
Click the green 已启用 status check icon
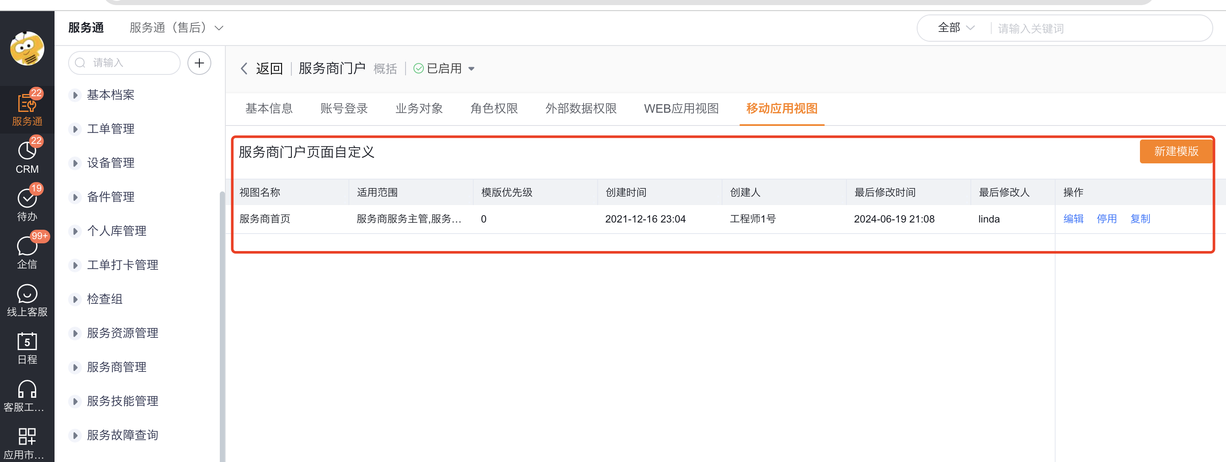(418, 68)
